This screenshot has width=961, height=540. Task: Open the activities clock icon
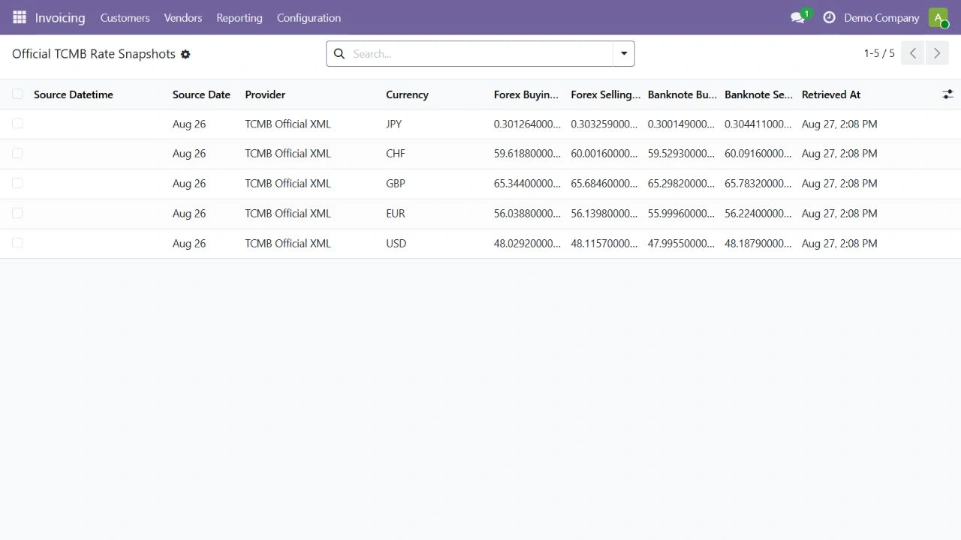[829, 17]
